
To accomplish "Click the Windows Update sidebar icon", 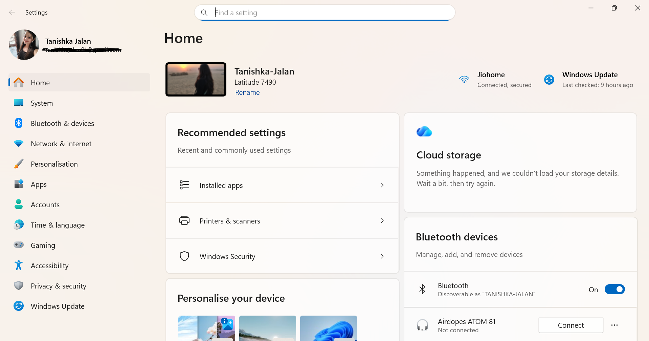I will (19, 306).
